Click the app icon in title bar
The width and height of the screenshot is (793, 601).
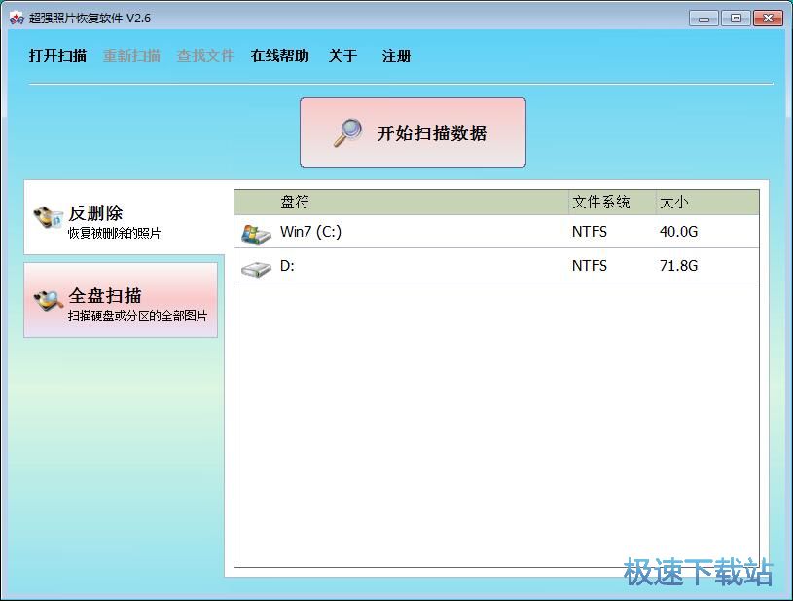click(17, 19)
